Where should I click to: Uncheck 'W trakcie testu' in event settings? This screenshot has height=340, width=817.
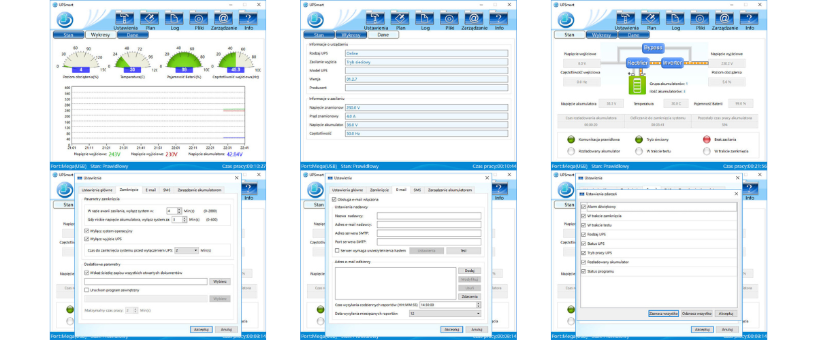pos(583,224)
